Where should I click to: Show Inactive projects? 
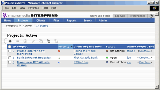click(42, 26)
